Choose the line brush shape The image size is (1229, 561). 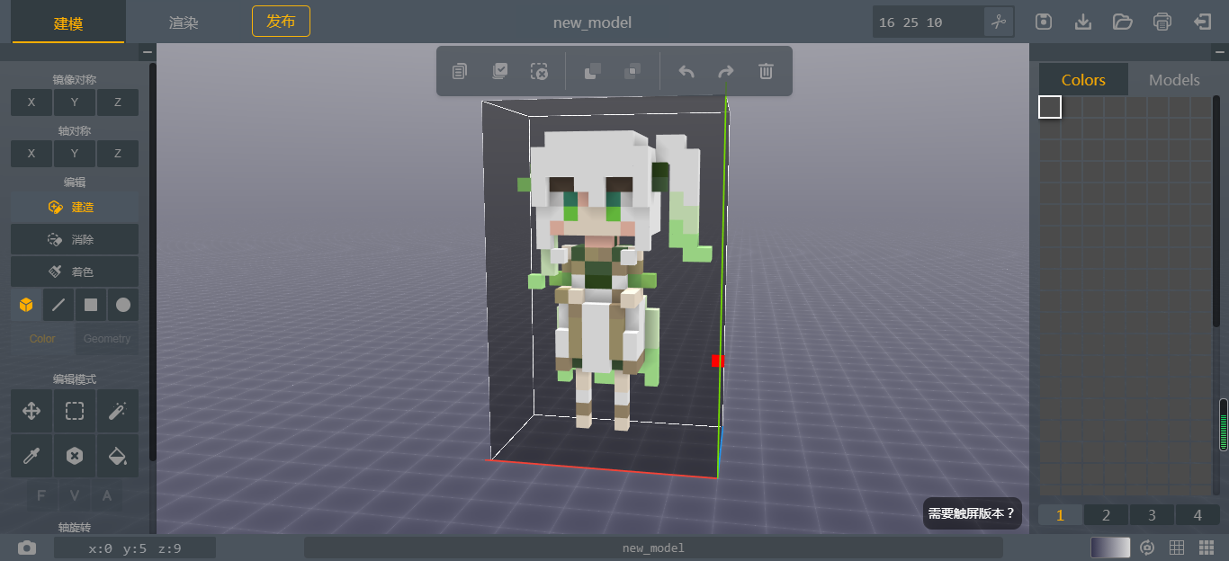(x=58, y=305)
